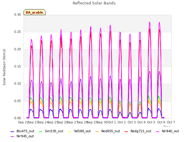Click the 0.20 y-axis tick label
Image resolution: width=189 pixels, height=142 pixels.
pos(18,49)
